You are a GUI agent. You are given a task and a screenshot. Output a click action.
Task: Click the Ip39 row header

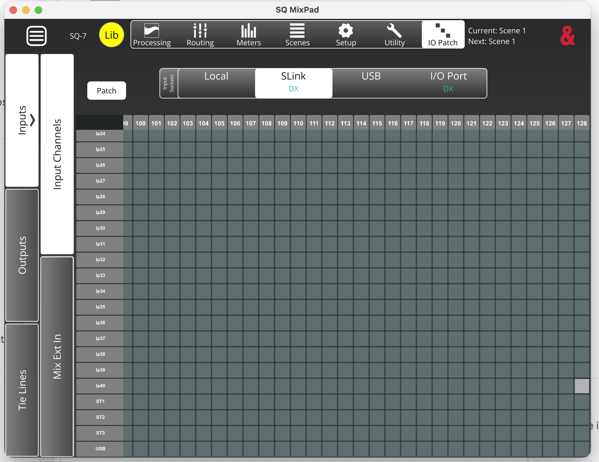100,370
